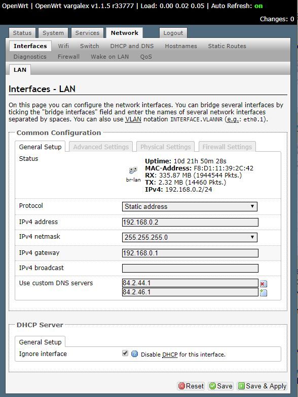
Task: Click the 84.2.44.1 DNS field
Action: [190, 283]
